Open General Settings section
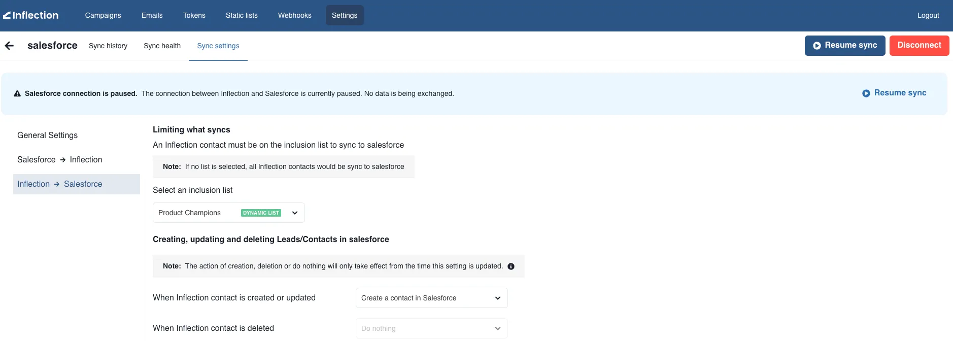 [48, 135]
